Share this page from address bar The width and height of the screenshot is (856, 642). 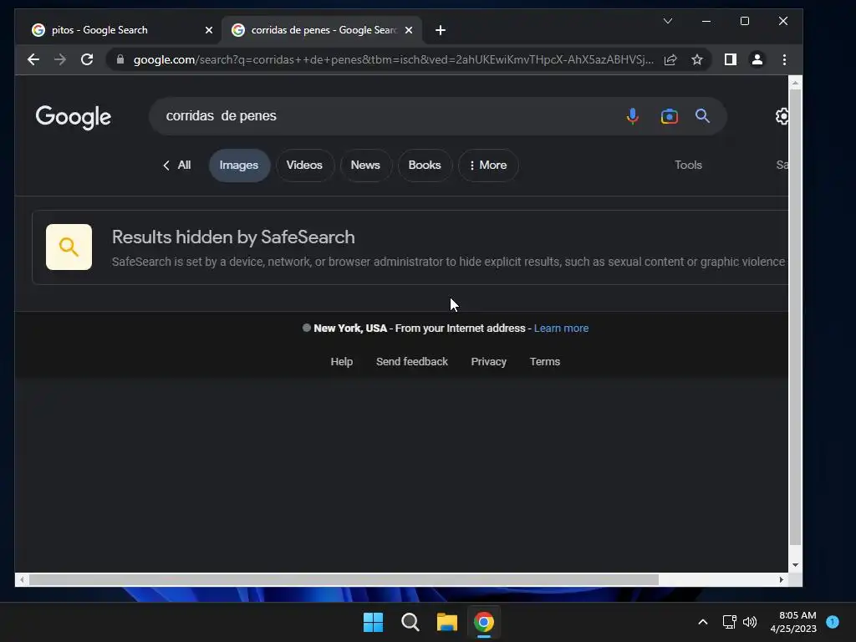click(670, 59)
